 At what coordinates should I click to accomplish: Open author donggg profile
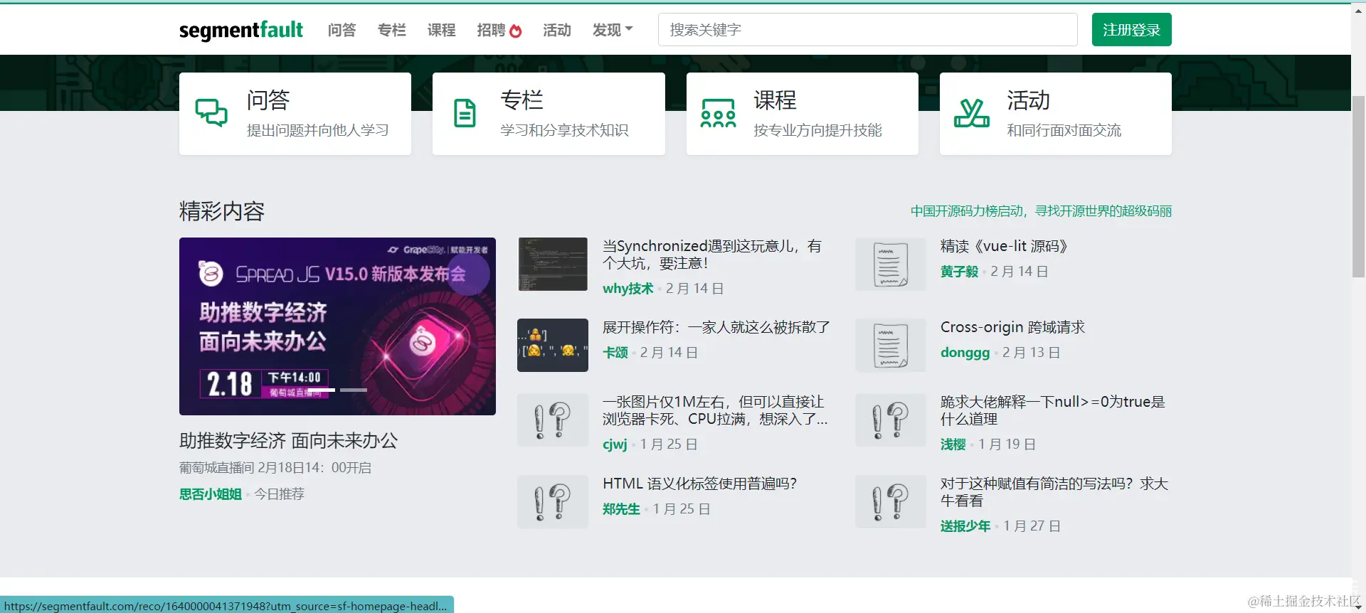pyautogui.click(x=965, y=353)
